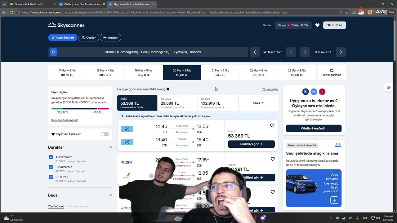397x223 pixels.
Task: Choose the 17 Mar – 3 Nis date option
Action: coord(67,72)
